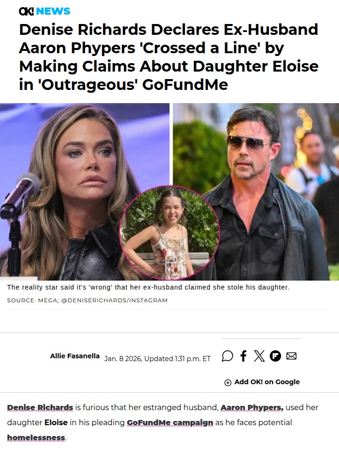Click the Jan. 8 2026 publication date
This screenshot has width=339, height=452.
[x=157, y=358]
